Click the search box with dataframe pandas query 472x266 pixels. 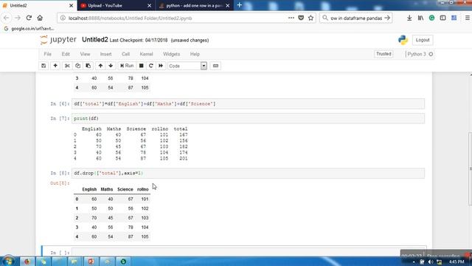click(355, 18)
